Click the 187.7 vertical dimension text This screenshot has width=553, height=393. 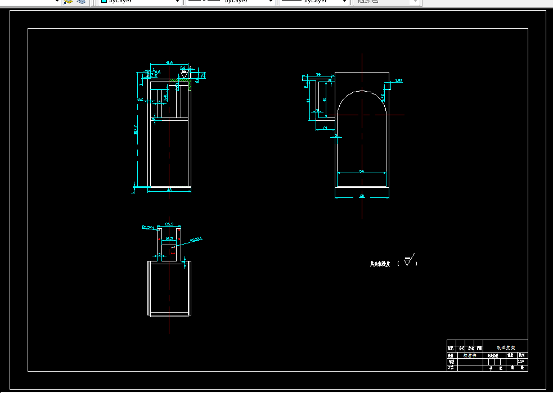pos(136,129)
